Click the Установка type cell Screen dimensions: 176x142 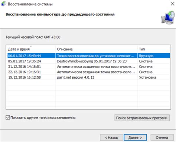click(x=147, y=77)
